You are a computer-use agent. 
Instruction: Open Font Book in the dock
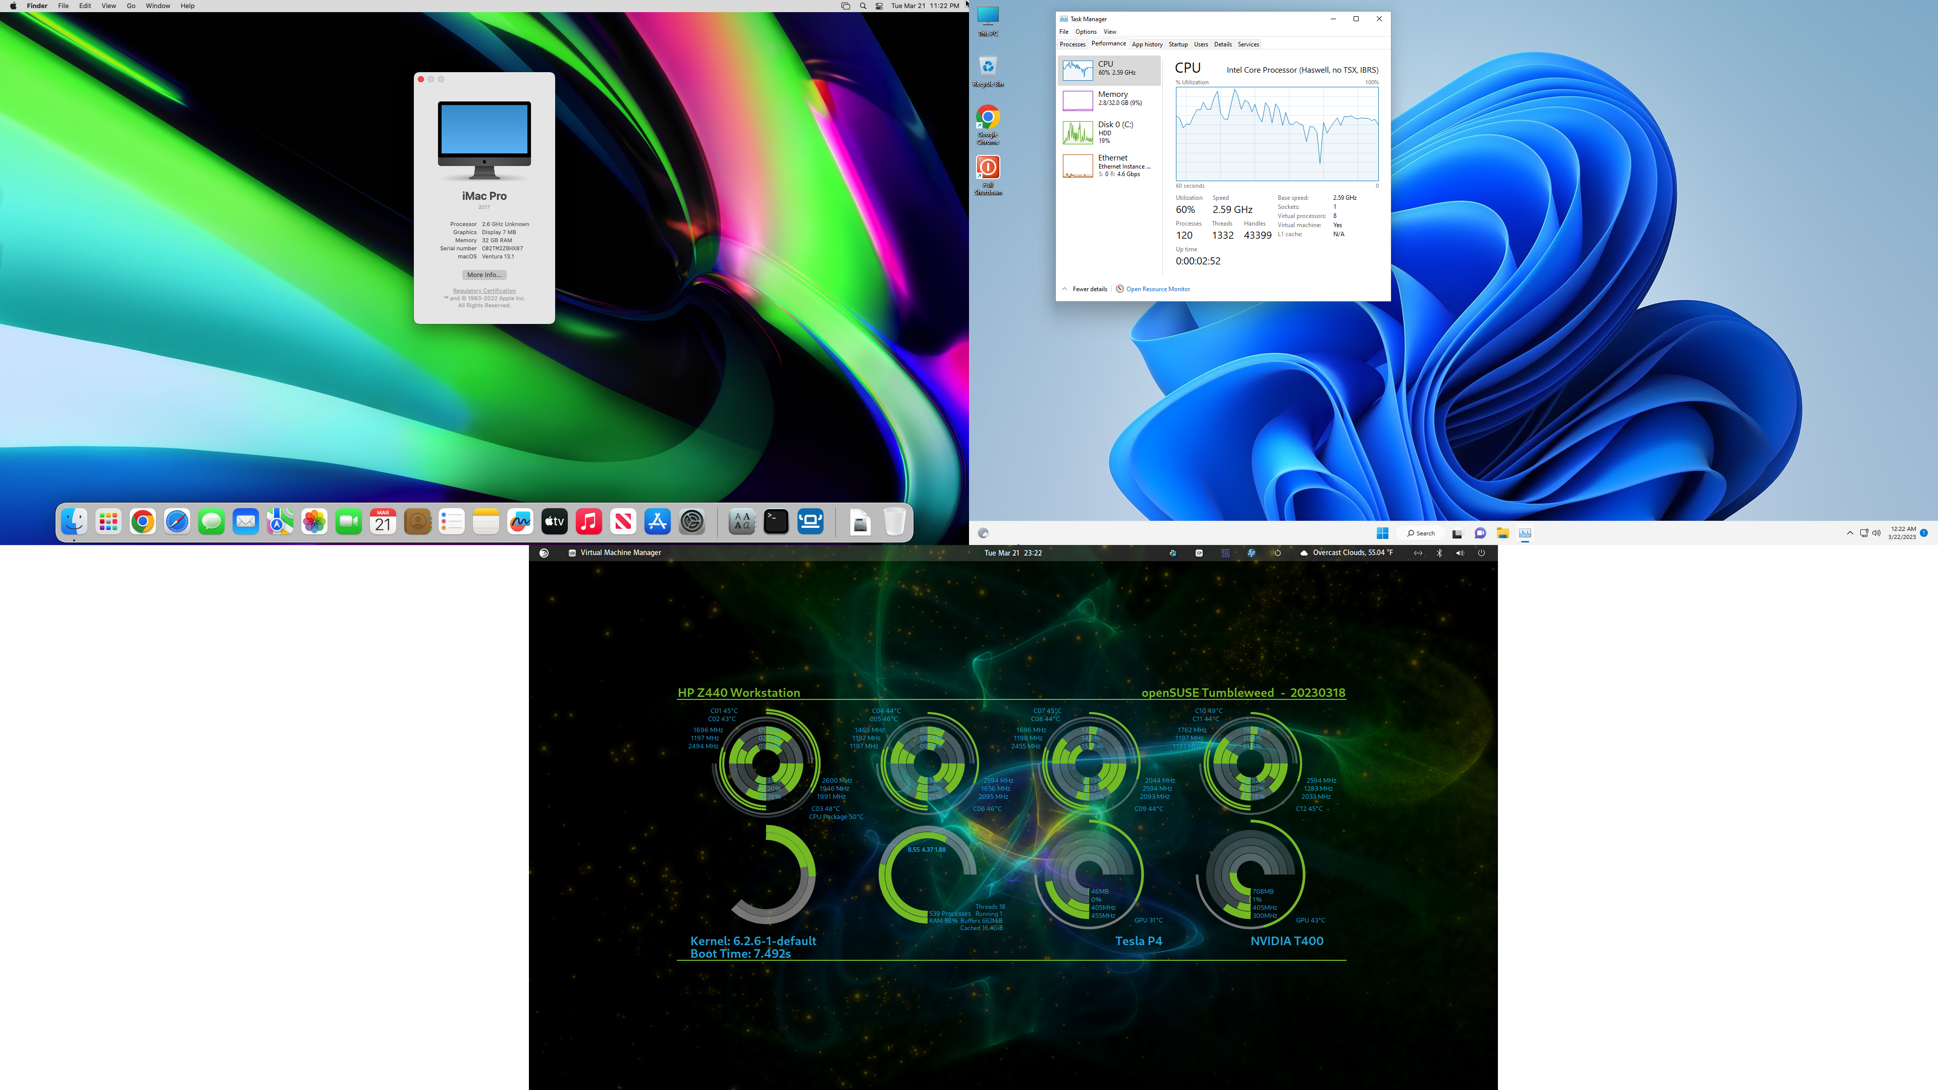pos(742,521)
